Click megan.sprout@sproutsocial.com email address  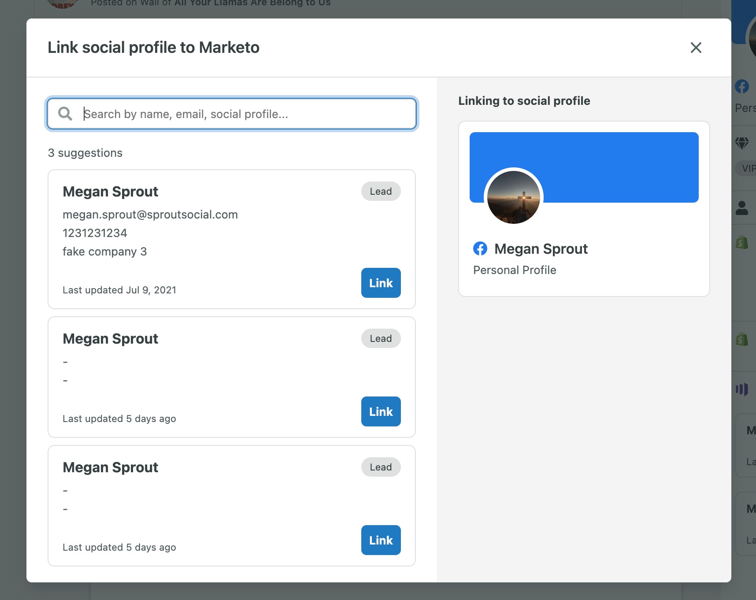(151, 215)
